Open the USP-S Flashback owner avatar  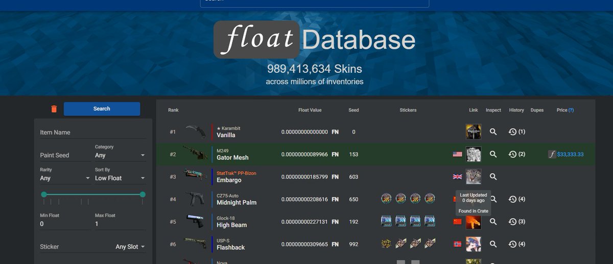point(474,244)
